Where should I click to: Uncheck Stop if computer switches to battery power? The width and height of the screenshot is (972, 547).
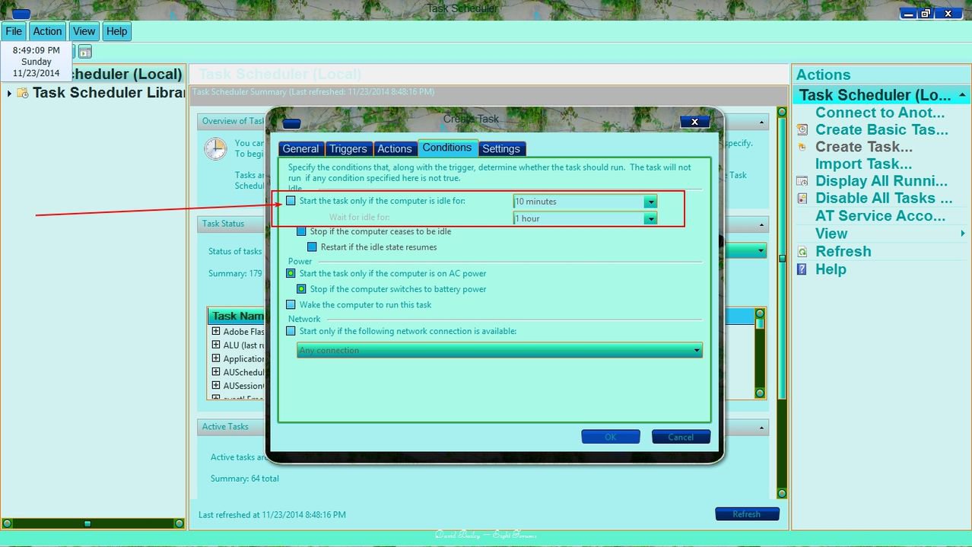pyautogui.click(x=301, y=289)
